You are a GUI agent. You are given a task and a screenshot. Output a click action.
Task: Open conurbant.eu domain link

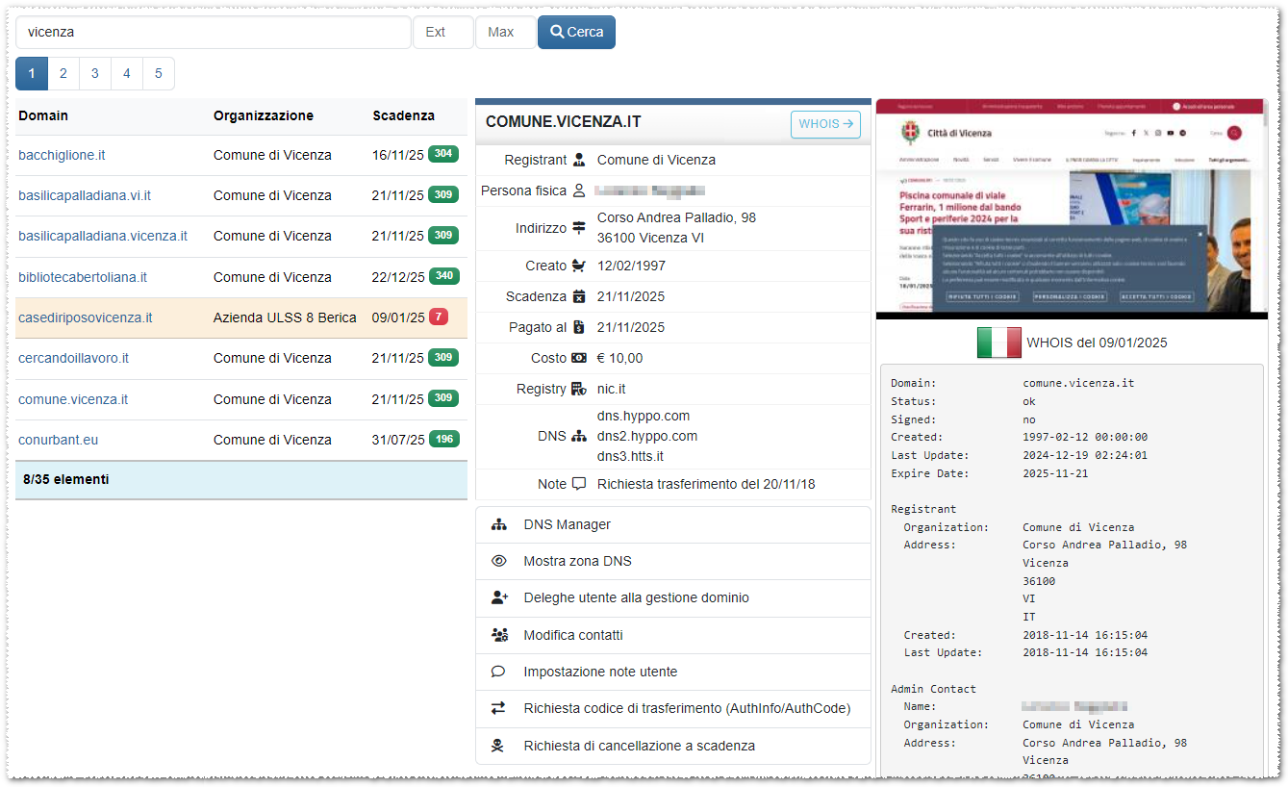58,440
